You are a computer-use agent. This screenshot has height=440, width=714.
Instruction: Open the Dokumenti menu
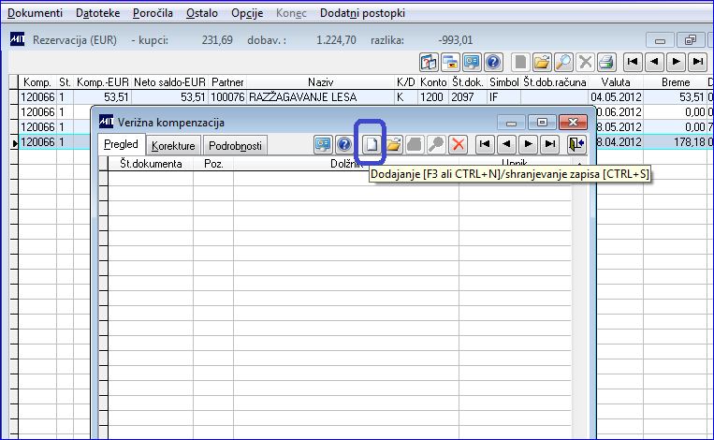(x=35, y=13)
